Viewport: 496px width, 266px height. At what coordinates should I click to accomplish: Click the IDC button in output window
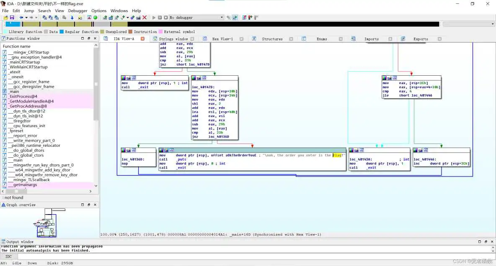pos(8,256)
